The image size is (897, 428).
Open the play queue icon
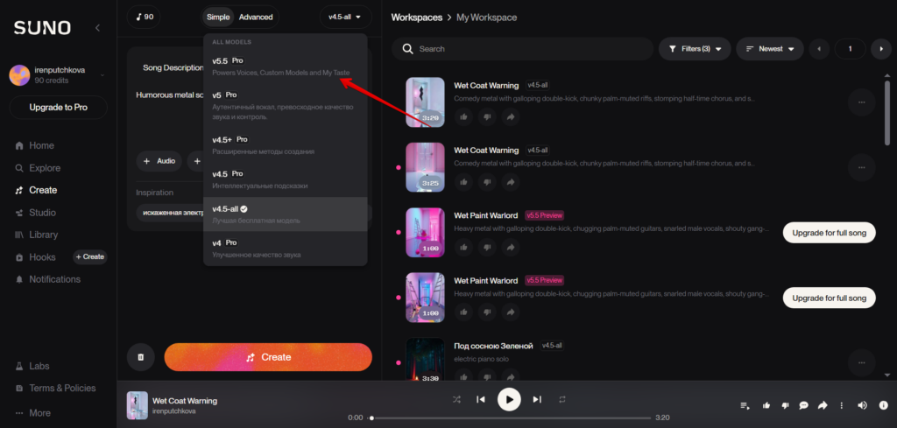click(745, 406)
